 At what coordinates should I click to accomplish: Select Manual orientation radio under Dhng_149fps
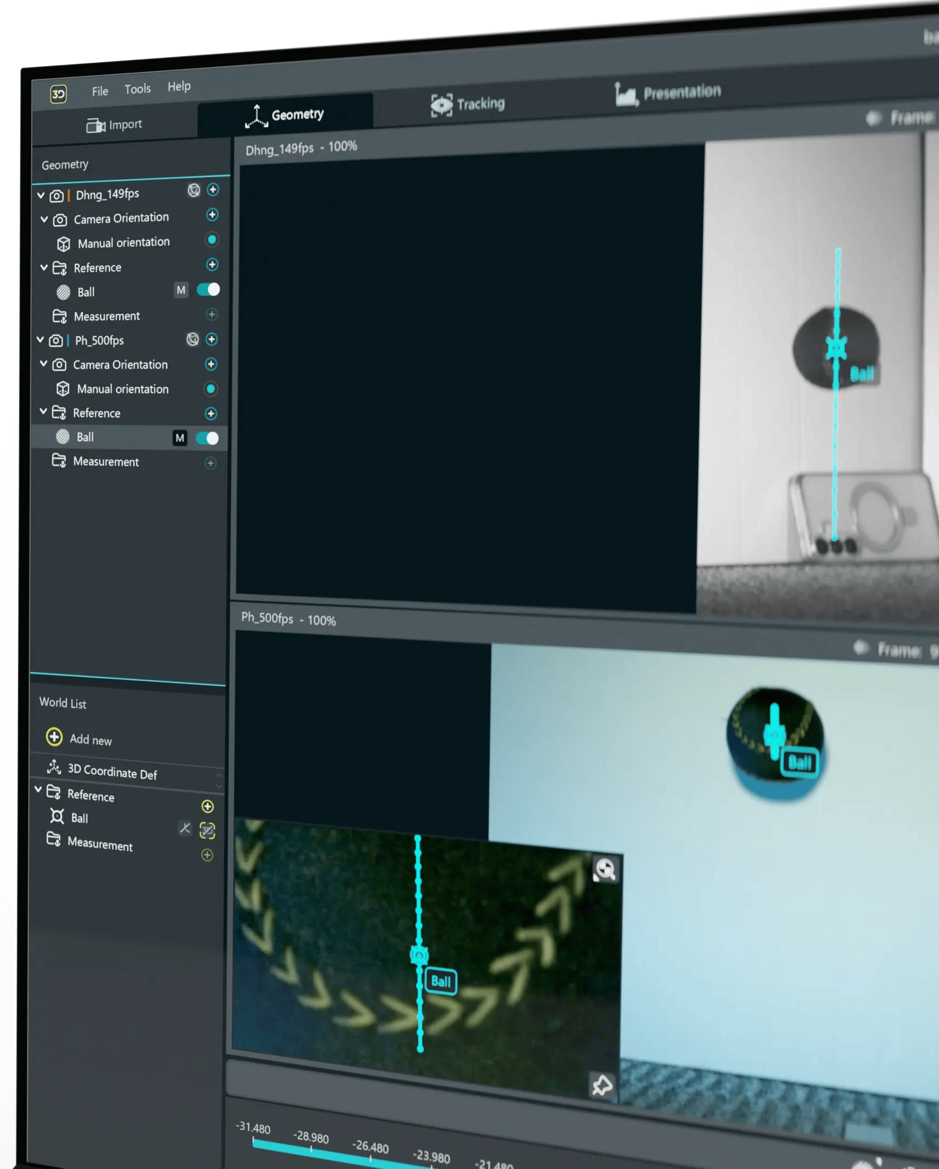[212, 240]
